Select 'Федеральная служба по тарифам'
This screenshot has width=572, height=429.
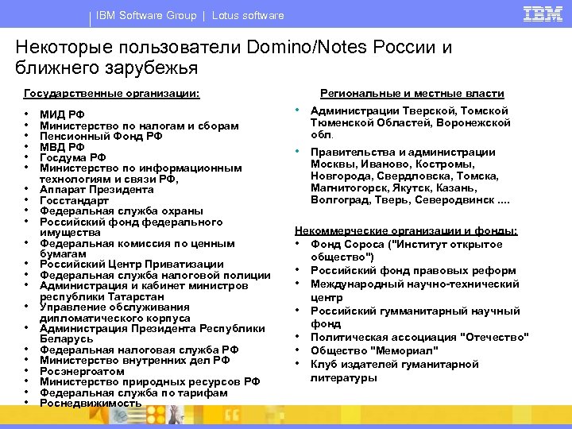[134, 393]
